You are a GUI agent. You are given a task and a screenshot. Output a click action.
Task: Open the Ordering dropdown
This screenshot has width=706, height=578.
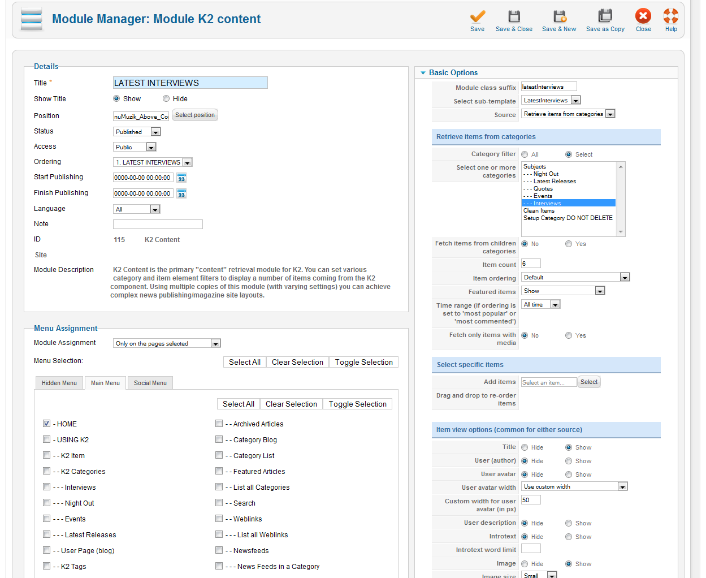tap(153, 162)
